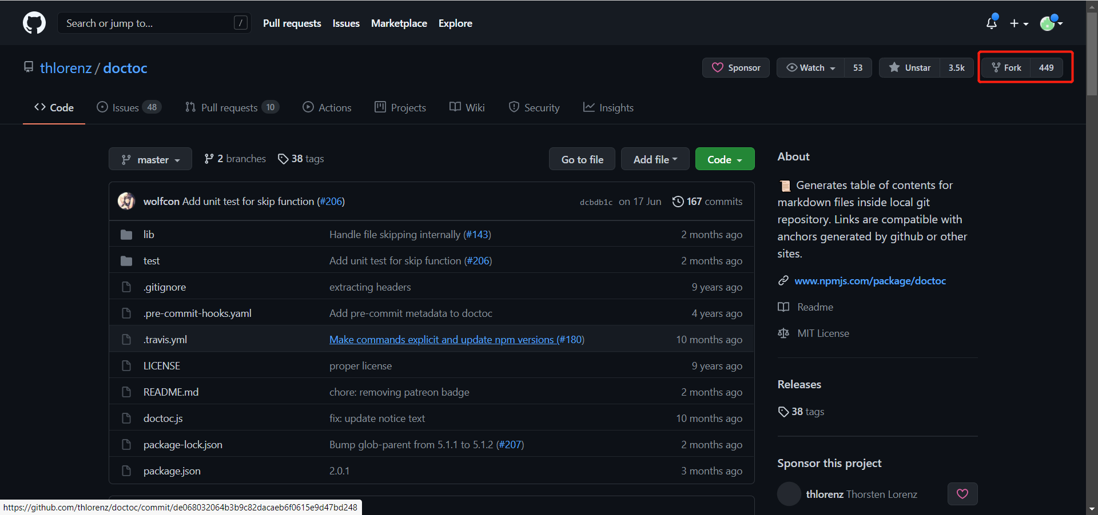Open the .pre-commit-hooks.yaml file
The image size is (1098, 515).
[x=197, y=313]
